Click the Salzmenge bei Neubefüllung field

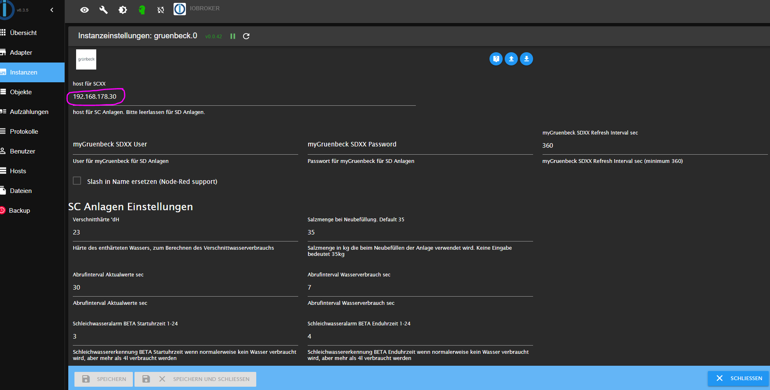pos(420,232)
